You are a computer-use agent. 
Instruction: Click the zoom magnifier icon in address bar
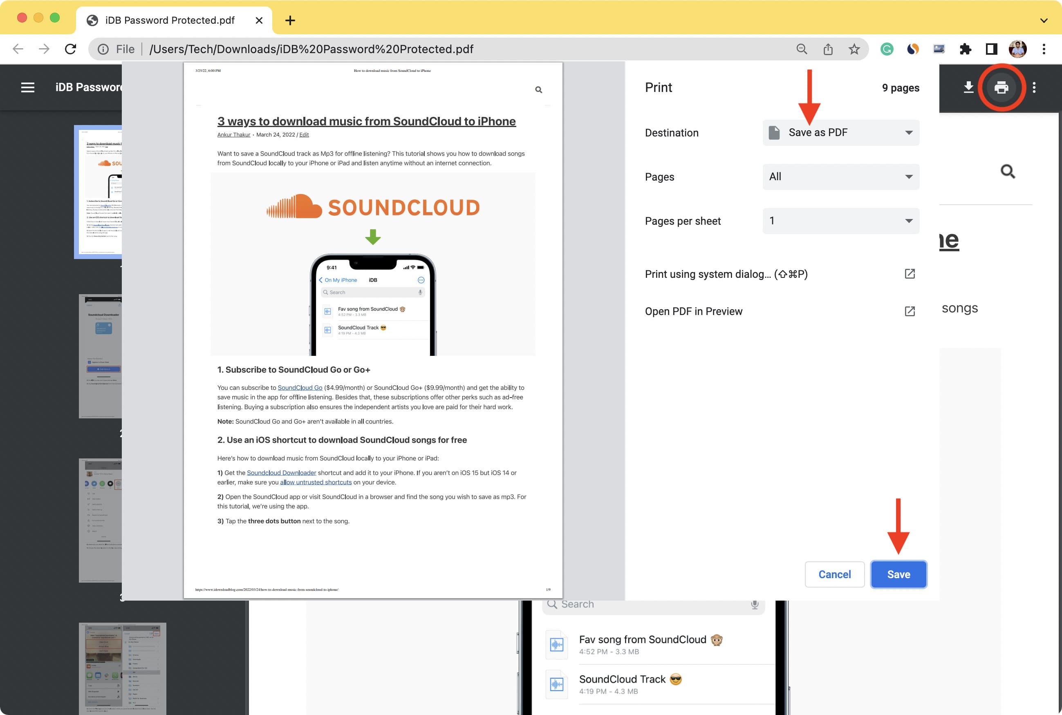[x=802, y=49]
